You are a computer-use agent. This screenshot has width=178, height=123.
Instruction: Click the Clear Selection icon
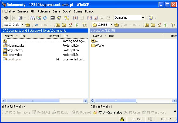102,18
